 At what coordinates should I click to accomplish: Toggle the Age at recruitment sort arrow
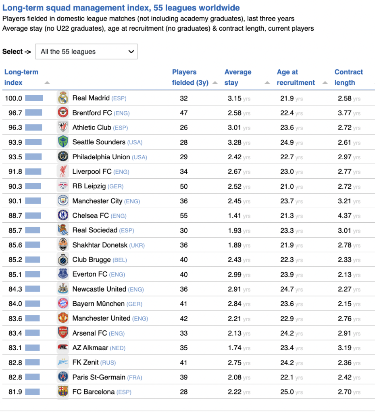click(x=325, y=83)
